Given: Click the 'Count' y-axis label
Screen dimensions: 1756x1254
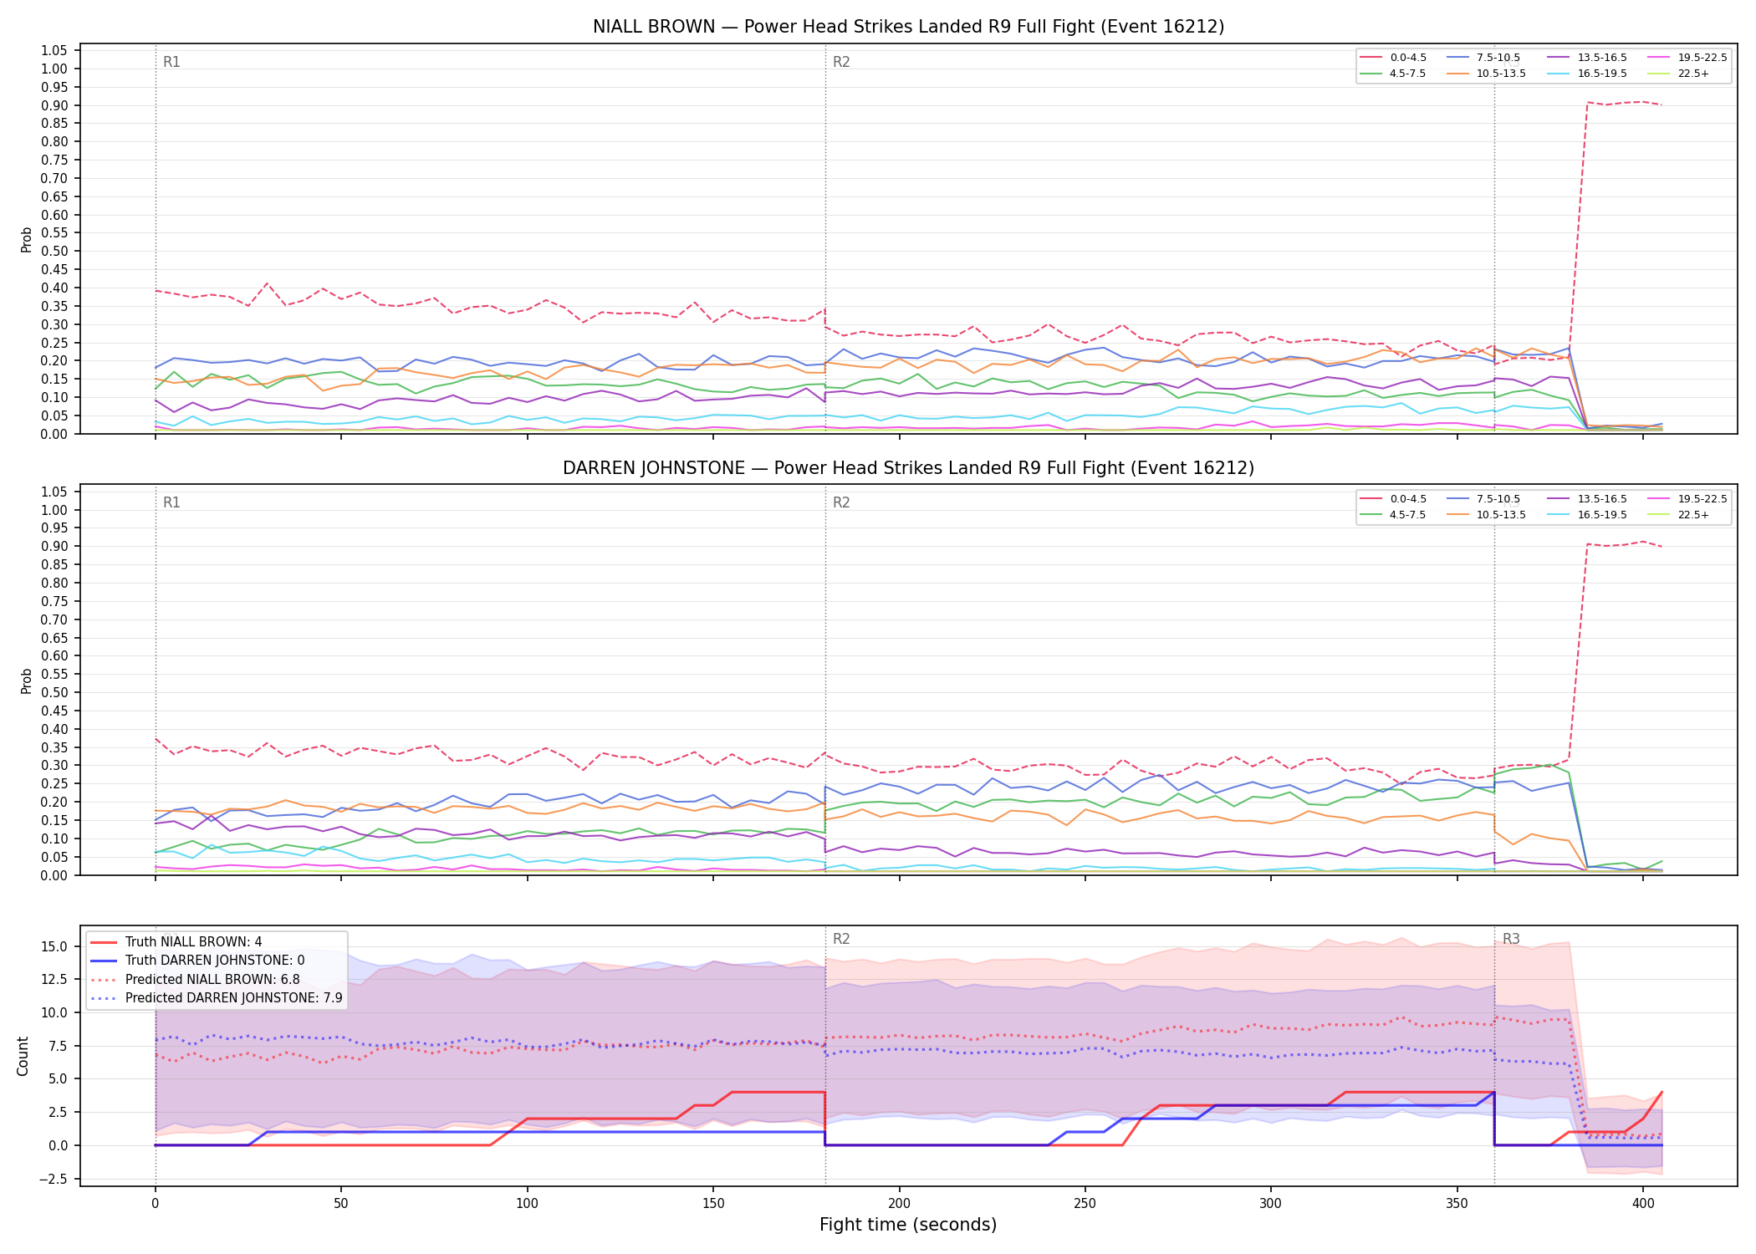Looking at the screenshot, I should pyautogui.click(x=23, y=1056).
